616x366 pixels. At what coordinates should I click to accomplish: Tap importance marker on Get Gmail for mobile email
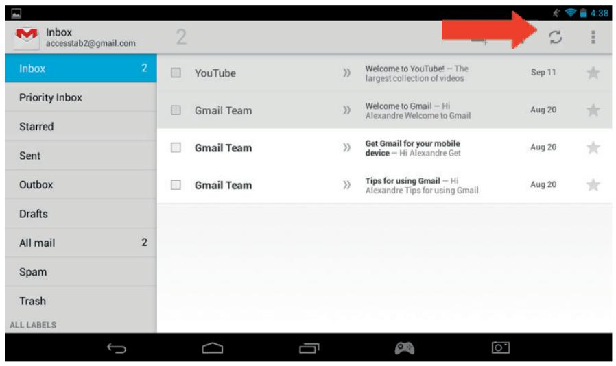pyautogui.click(x=346, y=147)
